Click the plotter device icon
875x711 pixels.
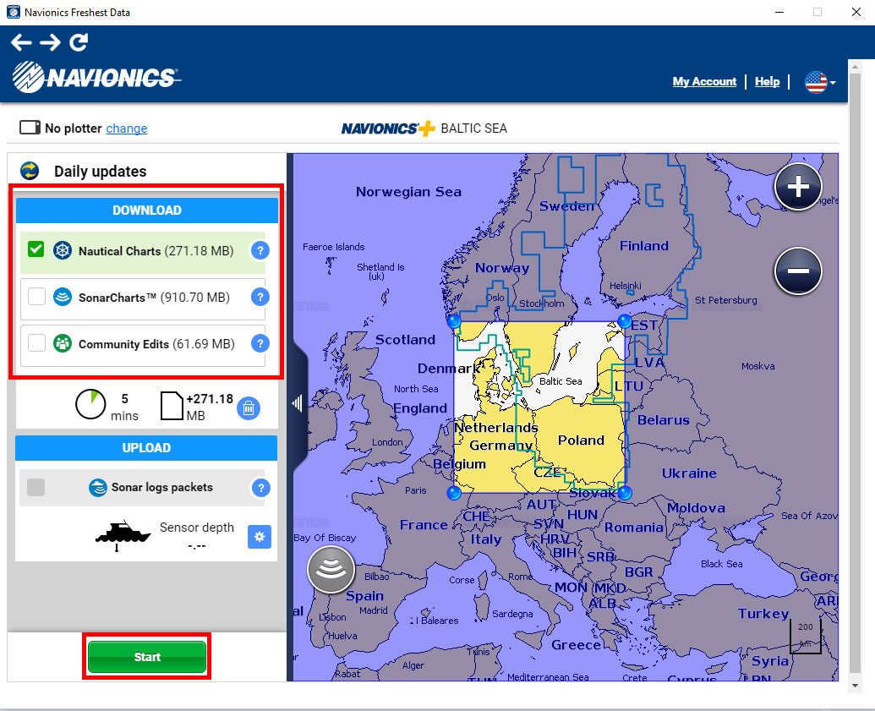(x=30, y=128)
